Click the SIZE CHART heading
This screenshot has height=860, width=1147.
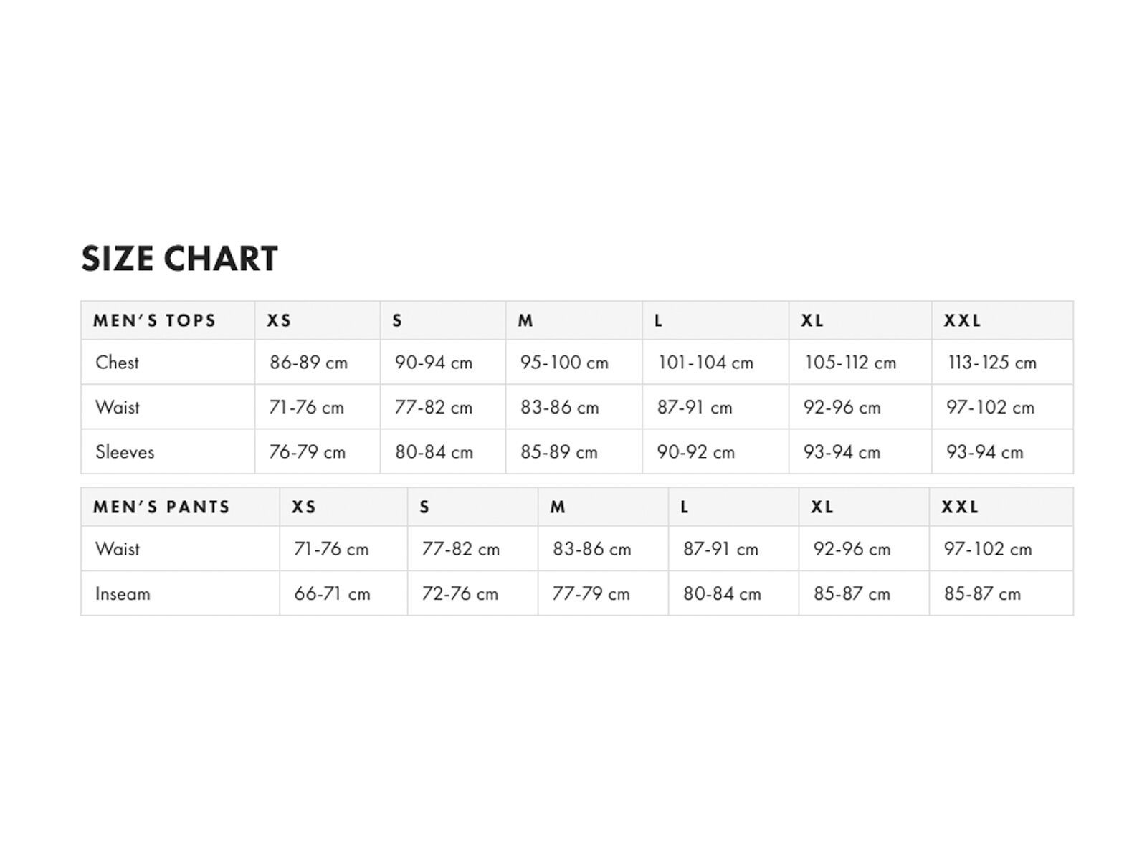(x=179, y=259)
